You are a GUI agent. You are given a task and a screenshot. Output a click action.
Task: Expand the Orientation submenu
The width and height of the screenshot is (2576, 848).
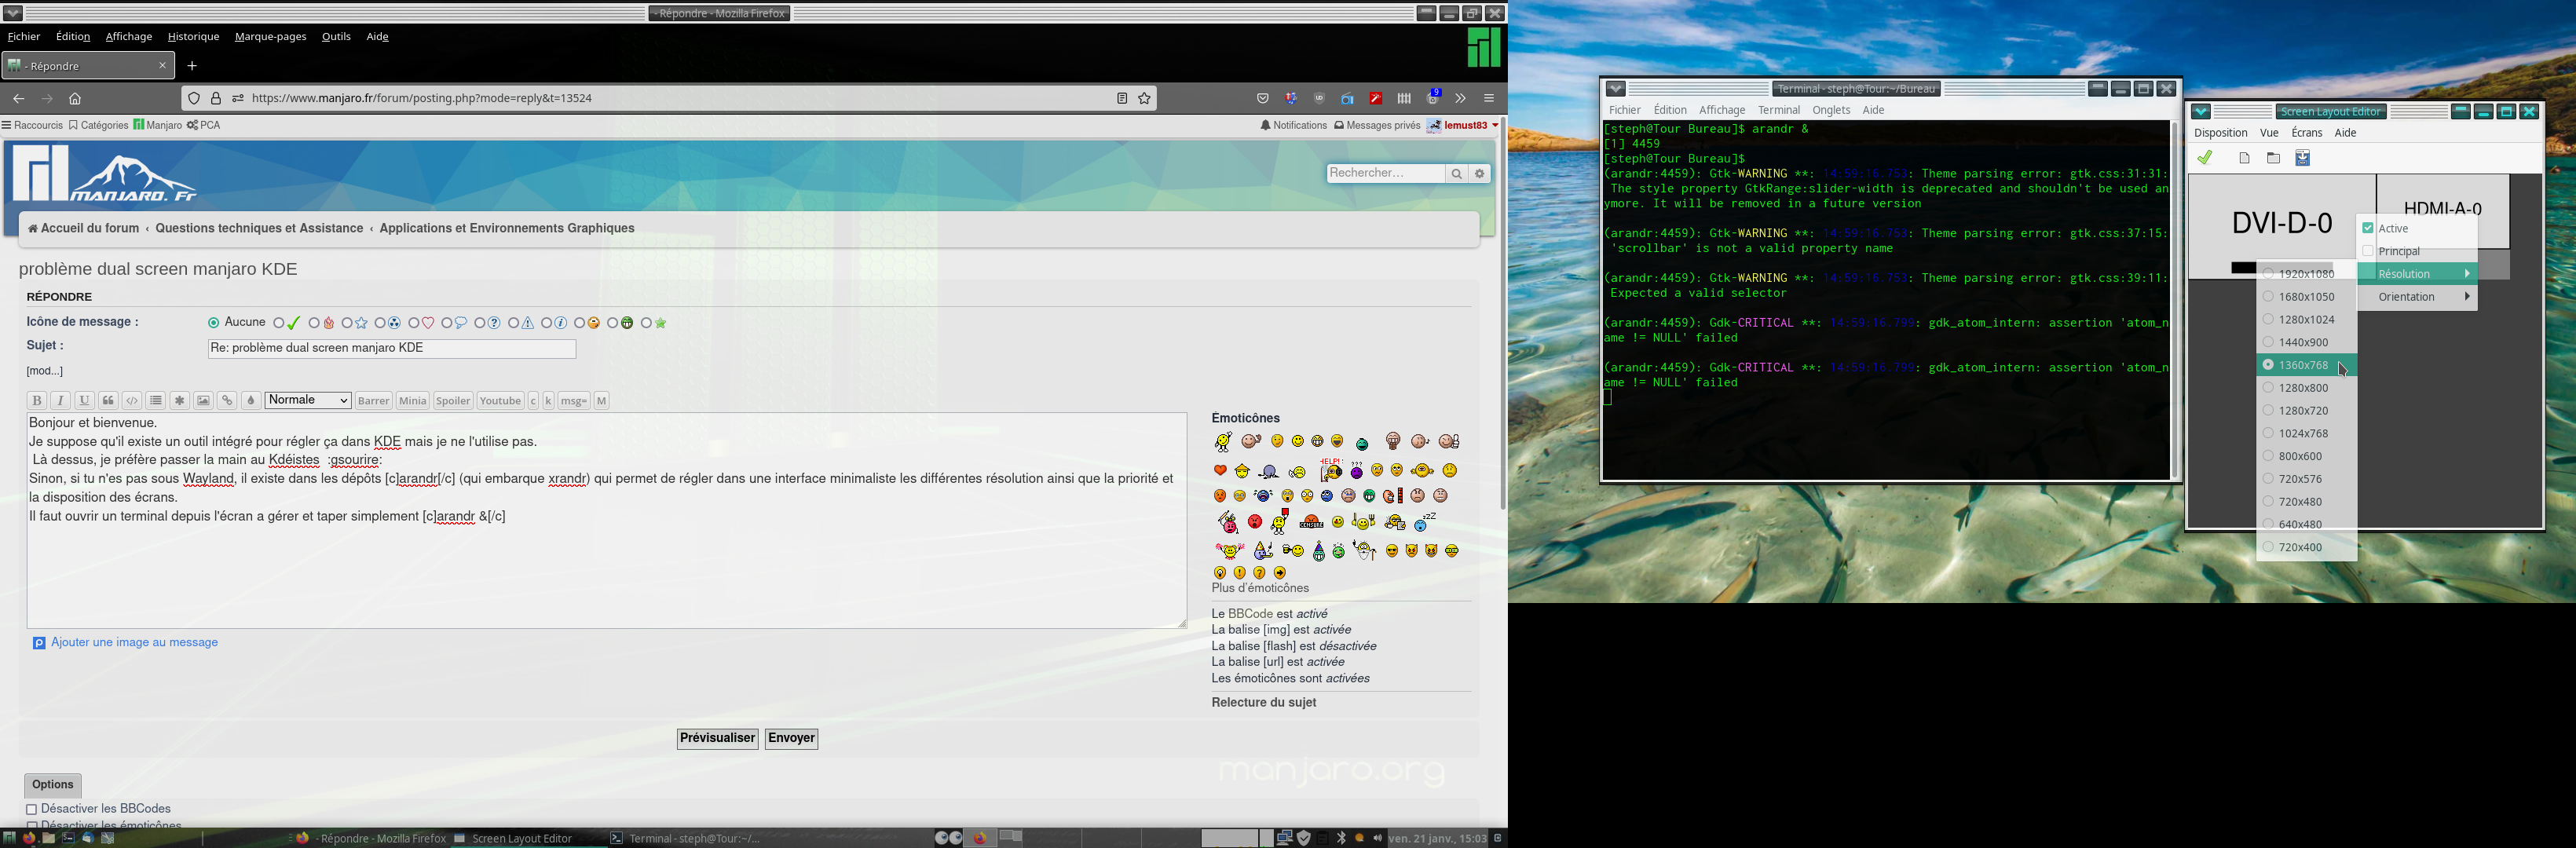pos(2416,297)
